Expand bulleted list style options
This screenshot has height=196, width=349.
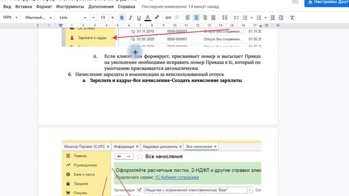coord(251,17)
